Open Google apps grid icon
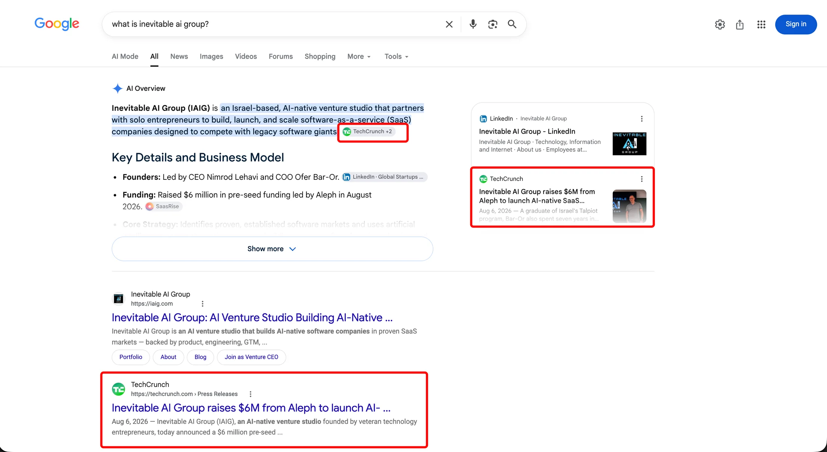 761,24
